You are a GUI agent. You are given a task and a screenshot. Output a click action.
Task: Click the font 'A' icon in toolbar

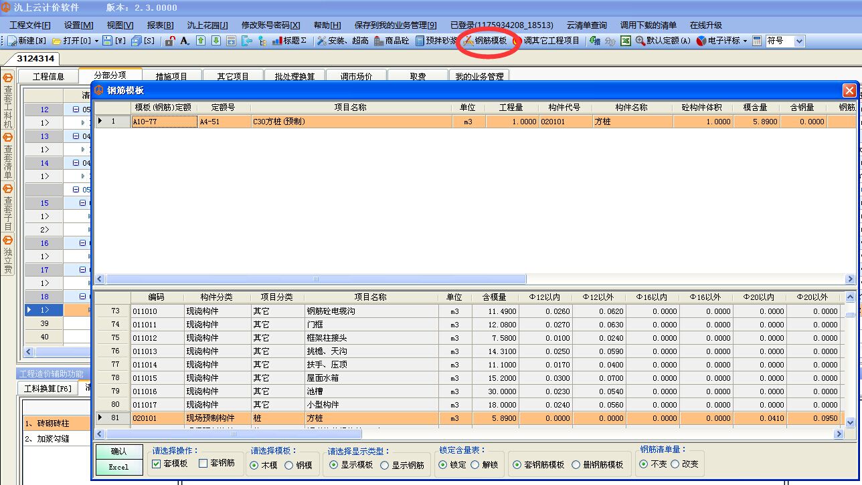click(185, 41)
